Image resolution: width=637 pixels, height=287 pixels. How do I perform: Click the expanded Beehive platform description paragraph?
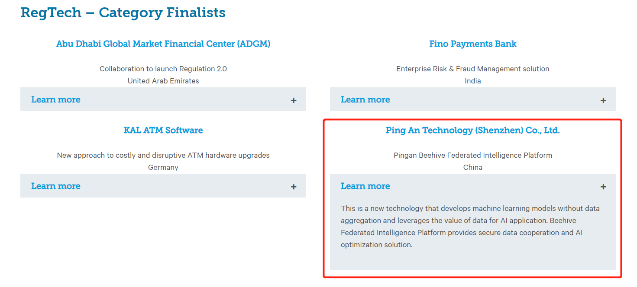(x=470, y=226)
